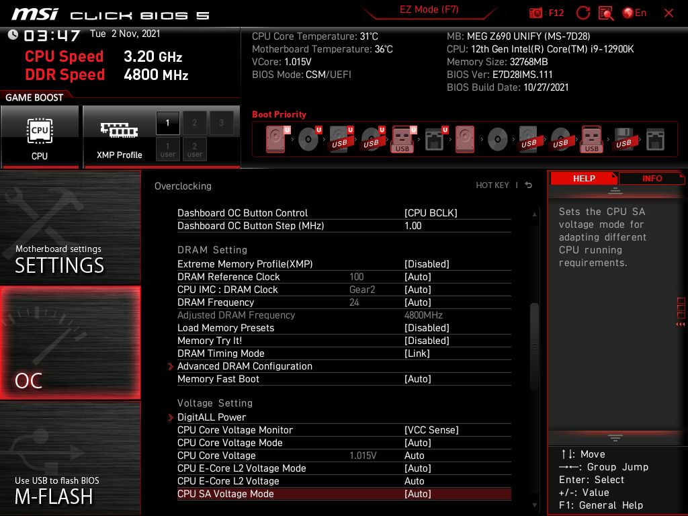Enable XMP profile 1
The width and height of the screenshot is (688, 516).
[x=167, y=123]
